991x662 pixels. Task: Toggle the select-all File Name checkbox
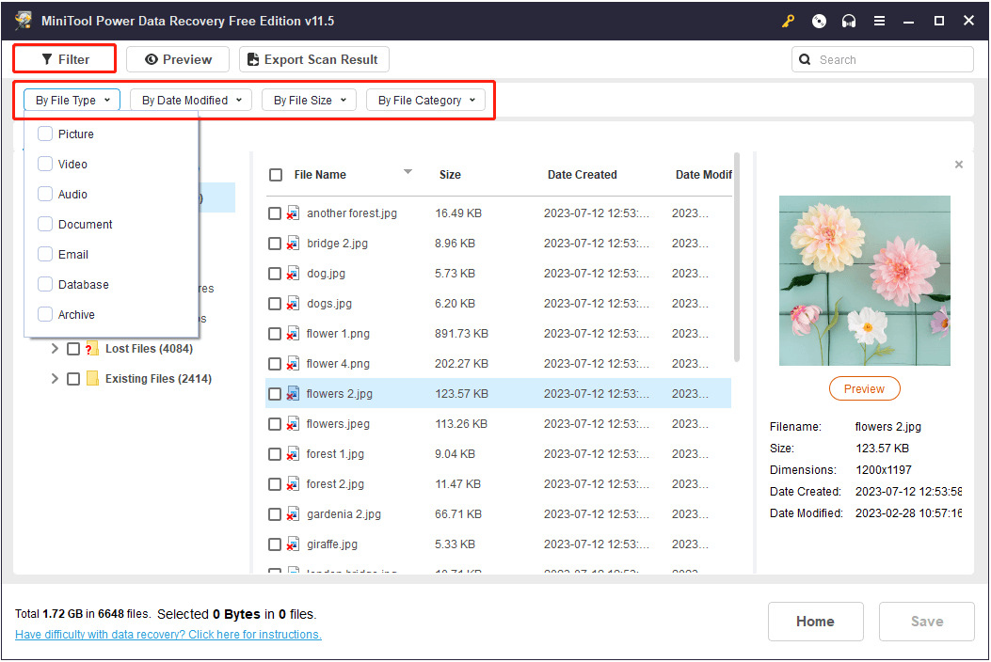point(276,175)
